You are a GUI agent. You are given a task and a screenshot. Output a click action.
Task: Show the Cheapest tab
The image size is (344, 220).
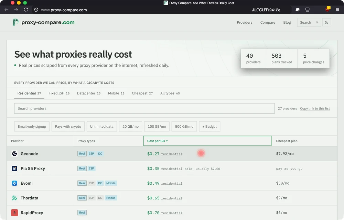[x=142, y=93]
